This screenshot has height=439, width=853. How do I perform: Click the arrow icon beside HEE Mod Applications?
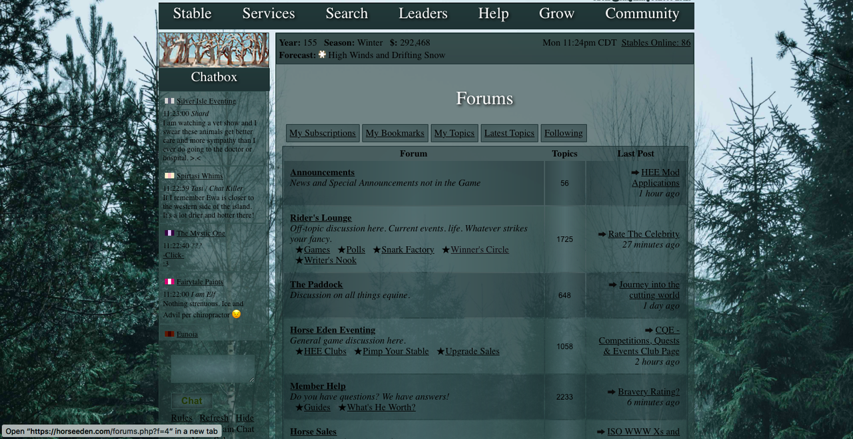[x=635, y=172]
